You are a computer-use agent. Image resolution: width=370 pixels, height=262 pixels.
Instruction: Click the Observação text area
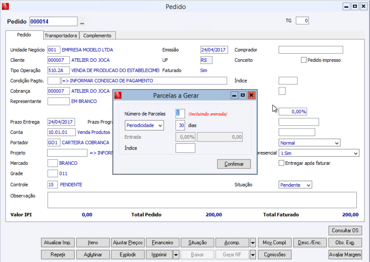pyautogui.click(x=202, y=200)
